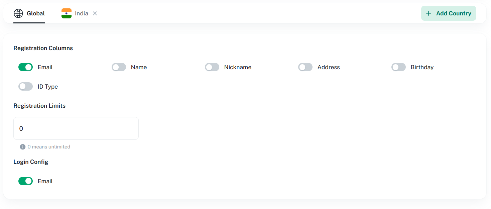Image resolution: width=491 pixels, height=209 pixels.
Task: Close the India tab
Action: pos(95,13)
